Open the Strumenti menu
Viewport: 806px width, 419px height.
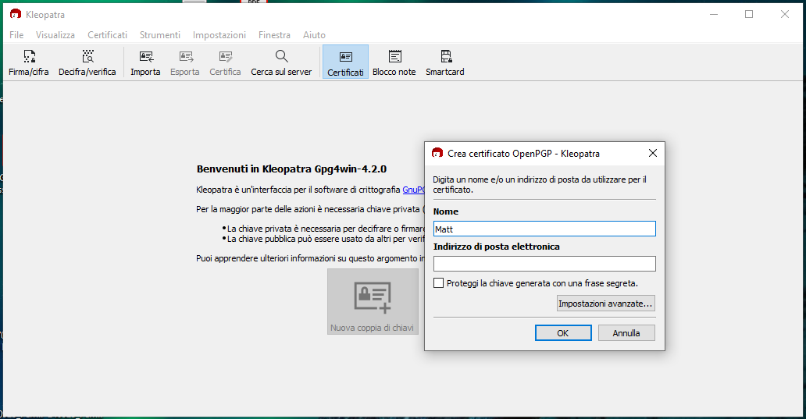(160, 35)
